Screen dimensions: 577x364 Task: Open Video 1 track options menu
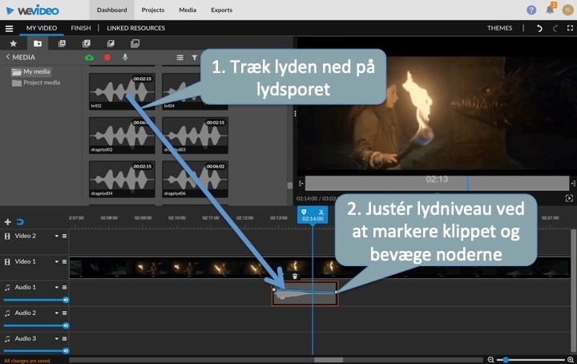(x=64, y=261)
